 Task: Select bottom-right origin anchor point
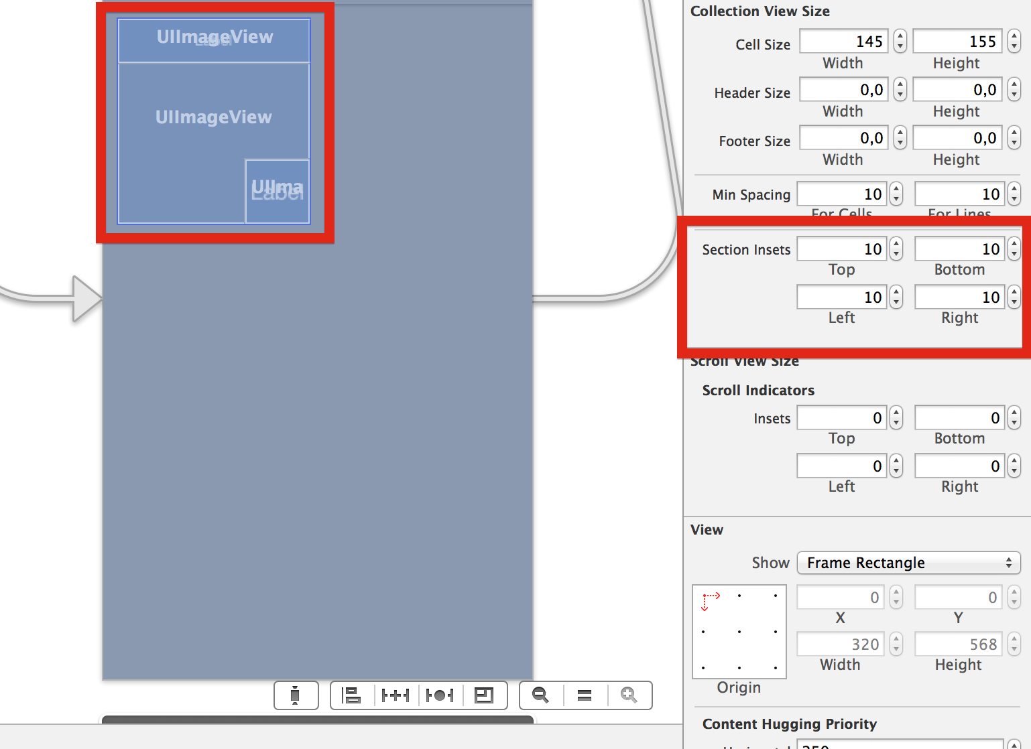click(776, 668)
